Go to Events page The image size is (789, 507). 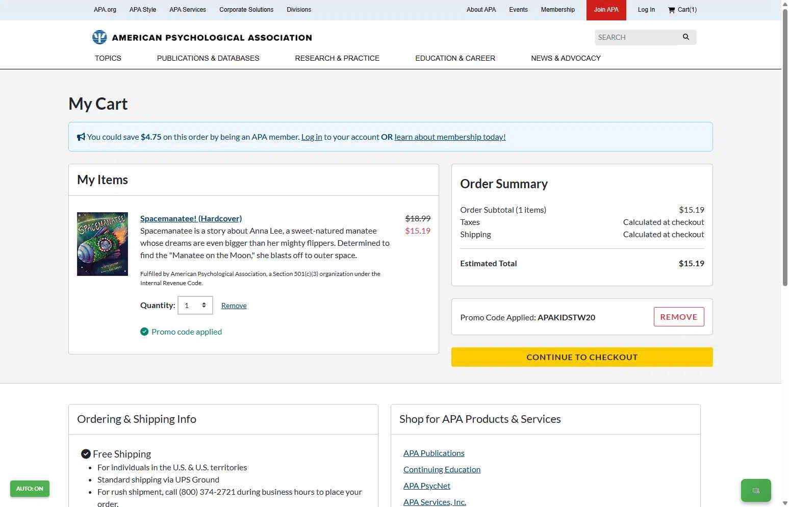pyautogui.click(x=518, y=10)
